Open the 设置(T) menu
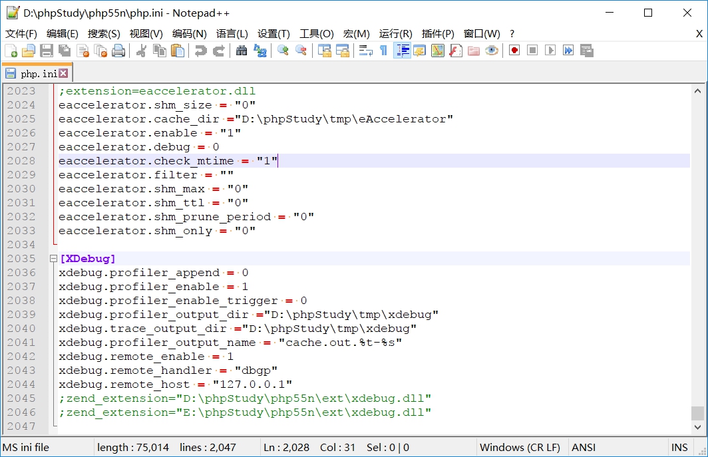 273,34
